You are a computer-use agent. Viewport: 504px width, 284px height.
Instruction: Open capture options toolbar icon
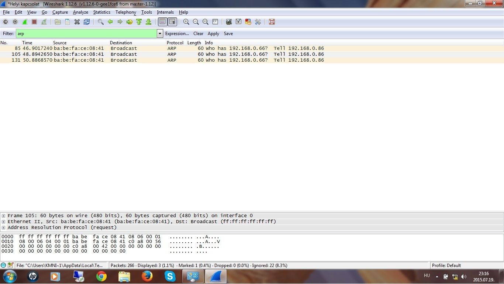pyautogui.click(x=15, y=22)
